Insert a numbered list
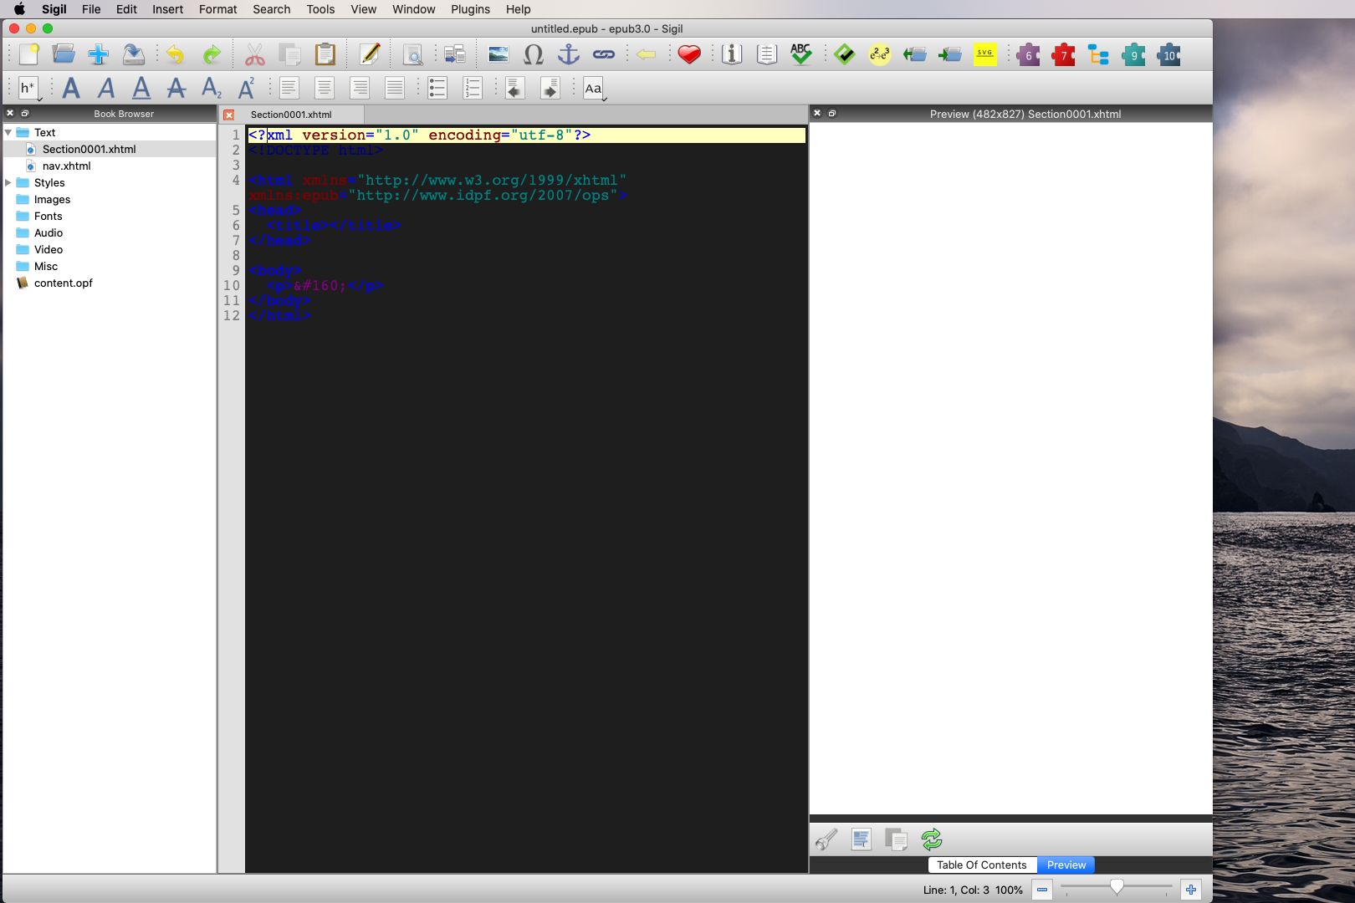Viewport: 1355px width, 903px height. (x=473, y=88)
